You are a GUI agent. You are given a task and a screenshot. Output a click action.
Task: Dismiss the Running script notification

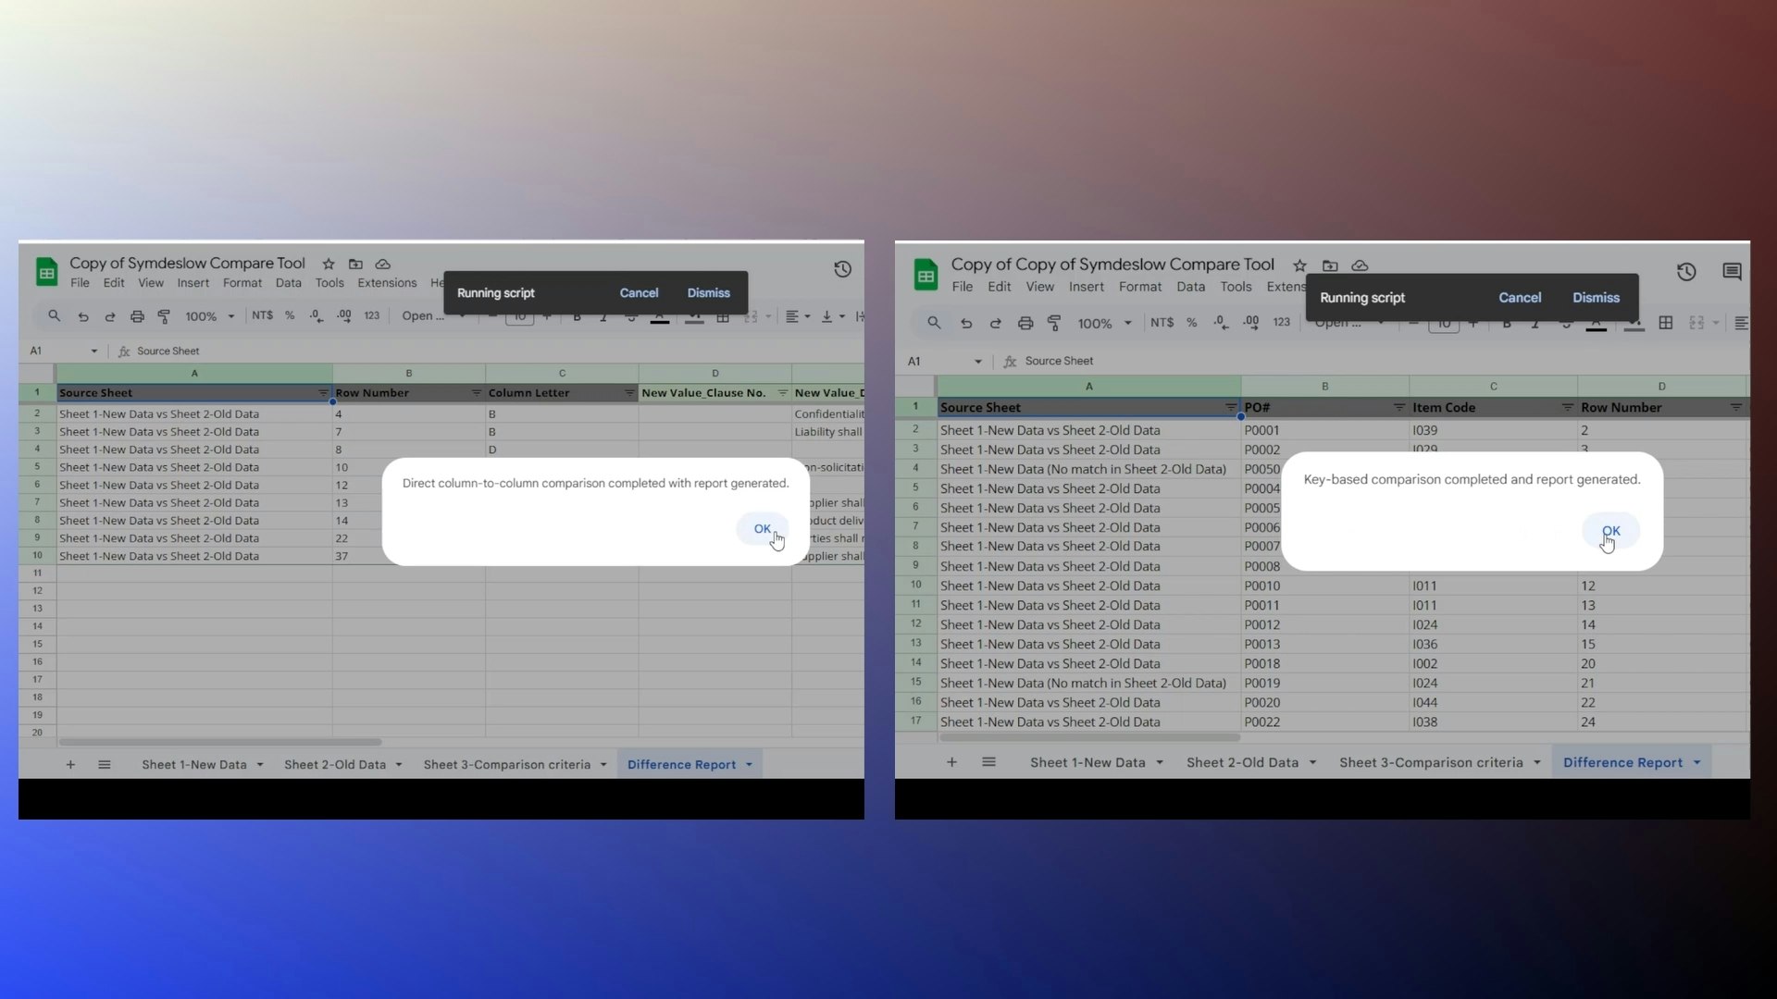(x=708, y=292)
